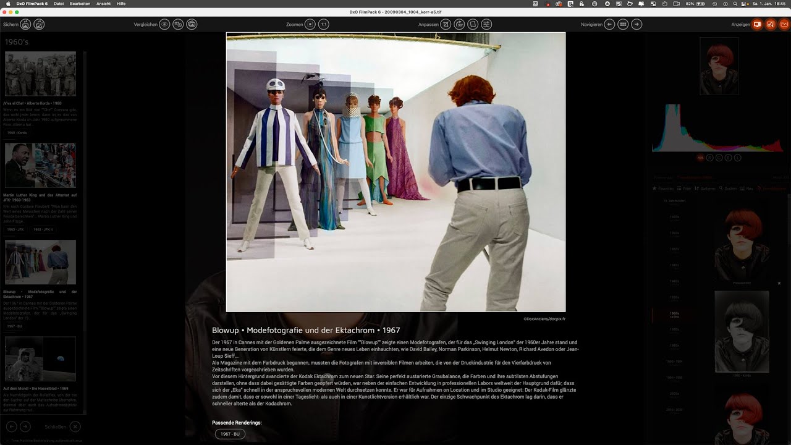
Task: Click the Suchen search icon
Action: (728, 188)
